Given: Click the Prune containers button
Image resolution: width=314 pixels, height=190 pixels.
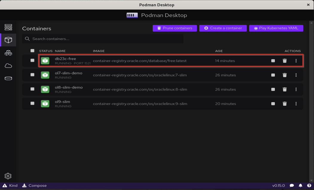Looking at the screenshot, I should point(174,28).
